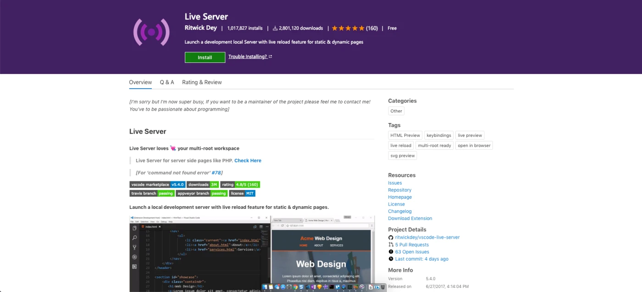Click the vscode marketplace v5.4.0 badge
The height and width of the screenshot is (292, 642).
157,185
